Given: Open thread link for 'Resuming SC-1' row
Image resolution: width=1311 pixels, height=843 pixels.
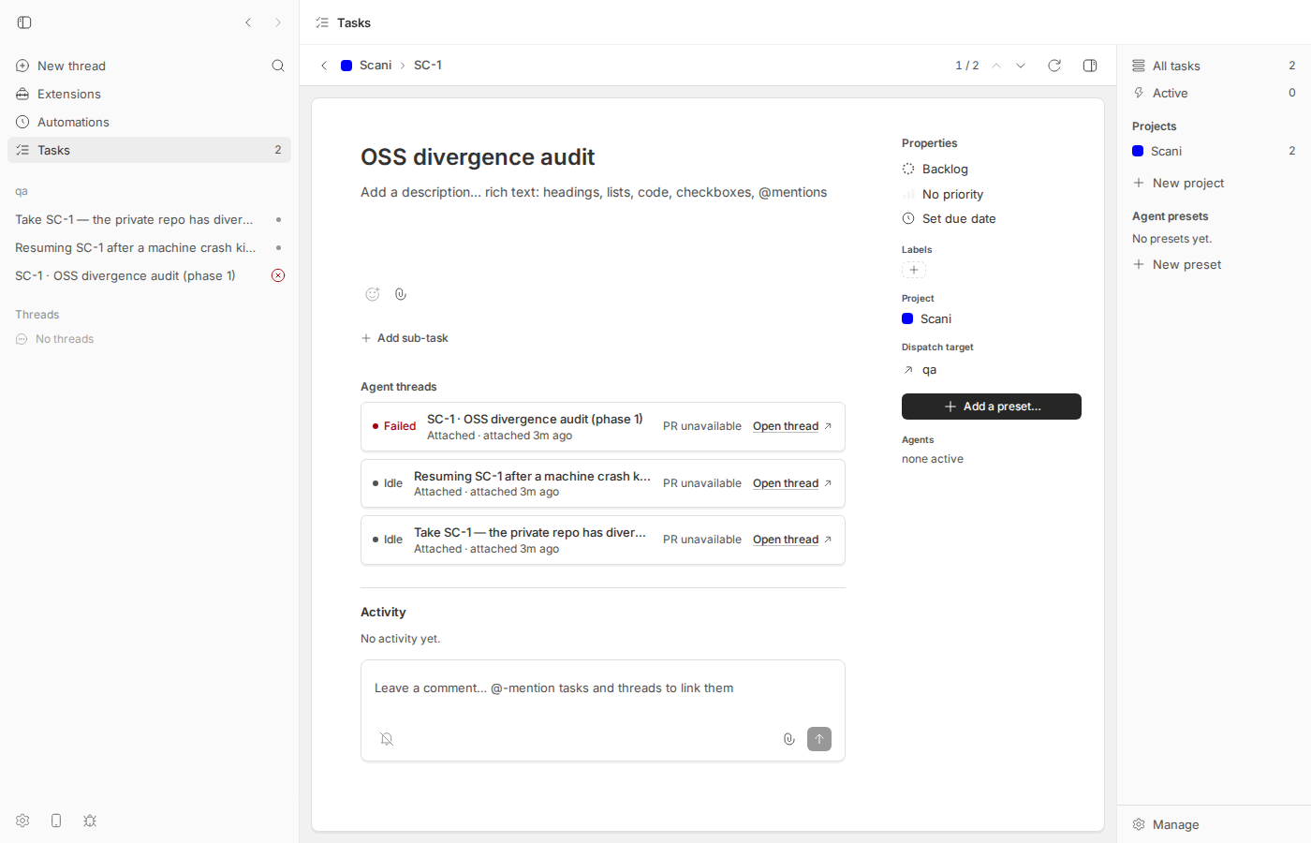Looking at the screenshot, I should click(792, 483).
